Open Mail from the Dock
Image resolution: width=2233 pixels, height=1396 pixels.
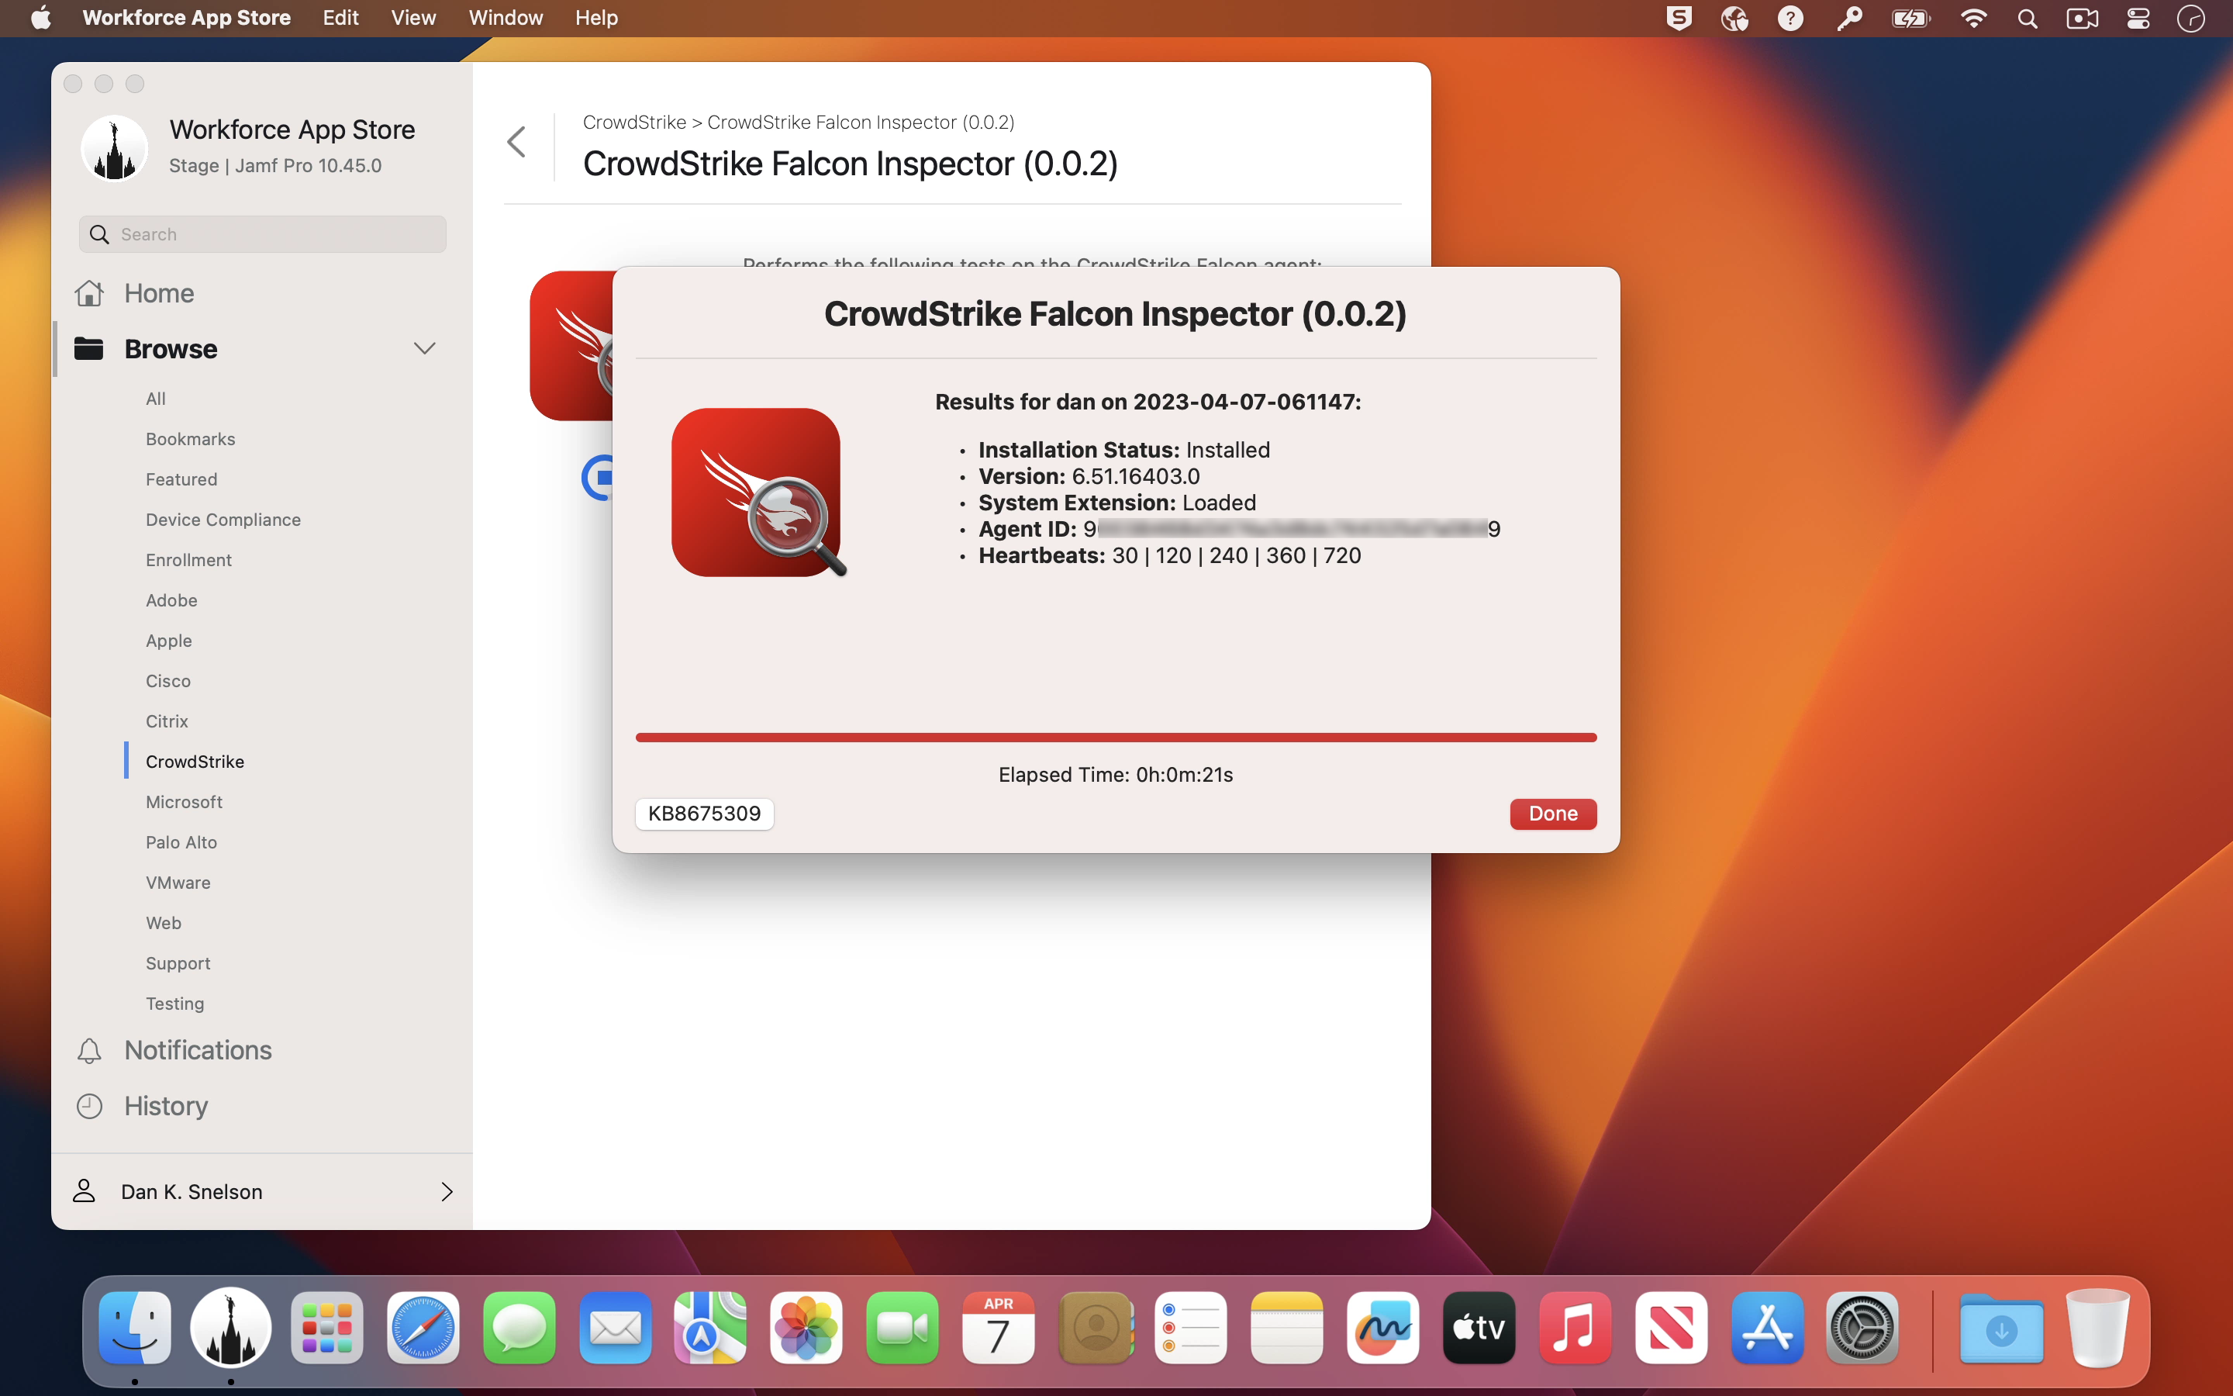point(615,1328)
